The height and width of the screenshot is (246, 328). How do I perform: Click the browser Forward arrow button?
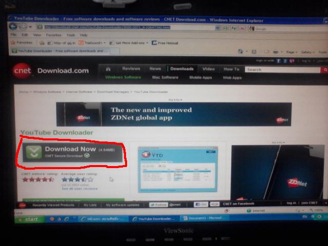(23, 27)
